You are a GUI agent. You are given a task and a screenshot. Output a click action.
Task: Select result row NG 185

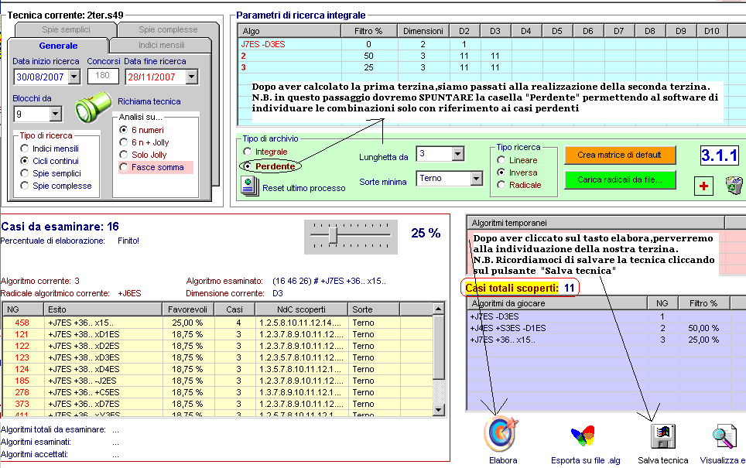[x=217, y=381]
